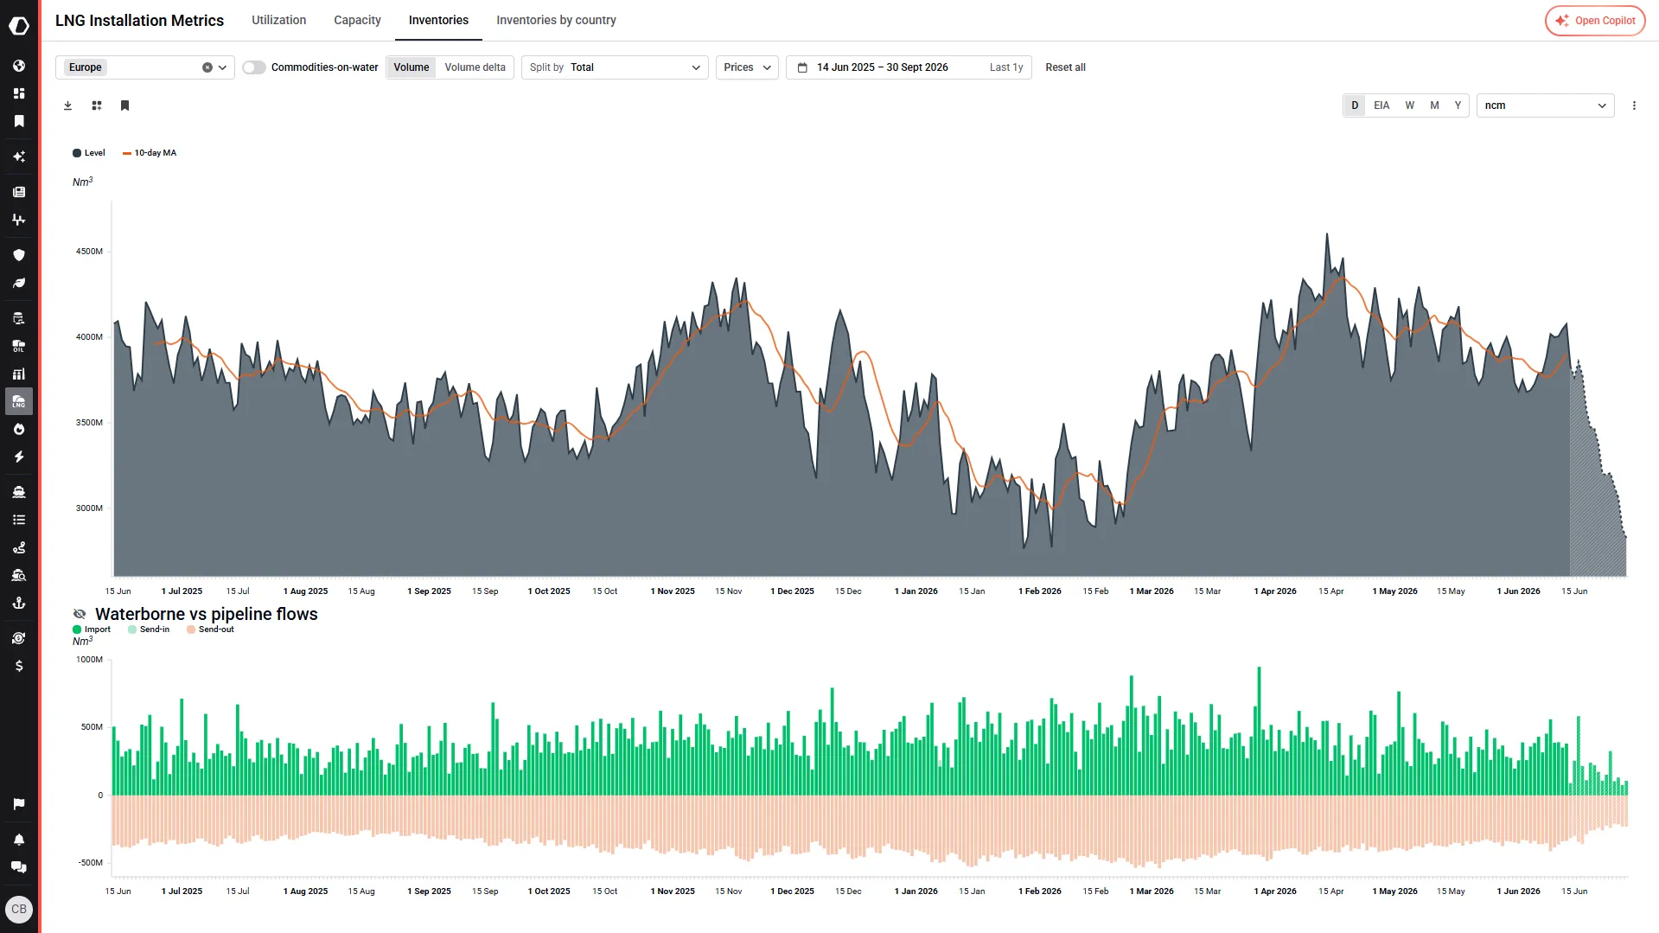The image size is (1659, 933).
Task: Select the Volume delta view mode
Action: click(x=475, y=67)
